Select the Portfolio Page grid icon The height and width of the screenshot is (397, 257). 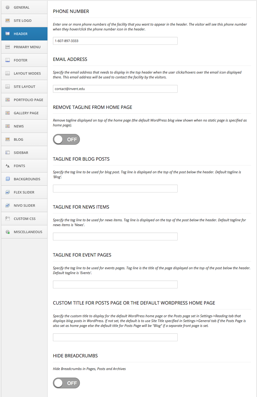8,100
